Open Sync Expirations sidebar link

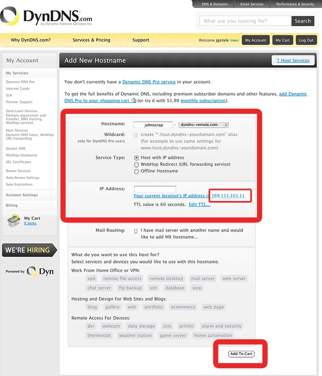pos(19,185)
